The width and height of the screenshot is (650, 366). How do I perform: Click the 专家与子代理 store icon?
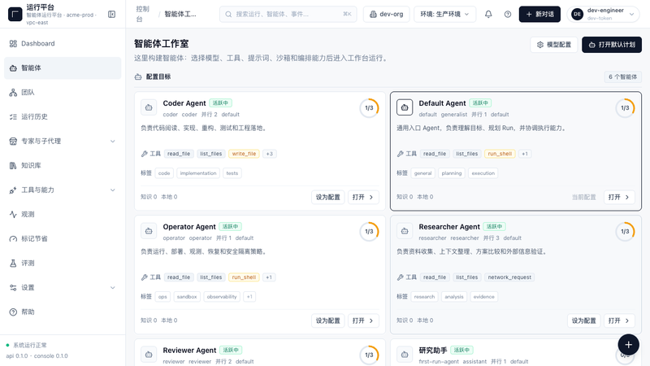coord(13,141)
